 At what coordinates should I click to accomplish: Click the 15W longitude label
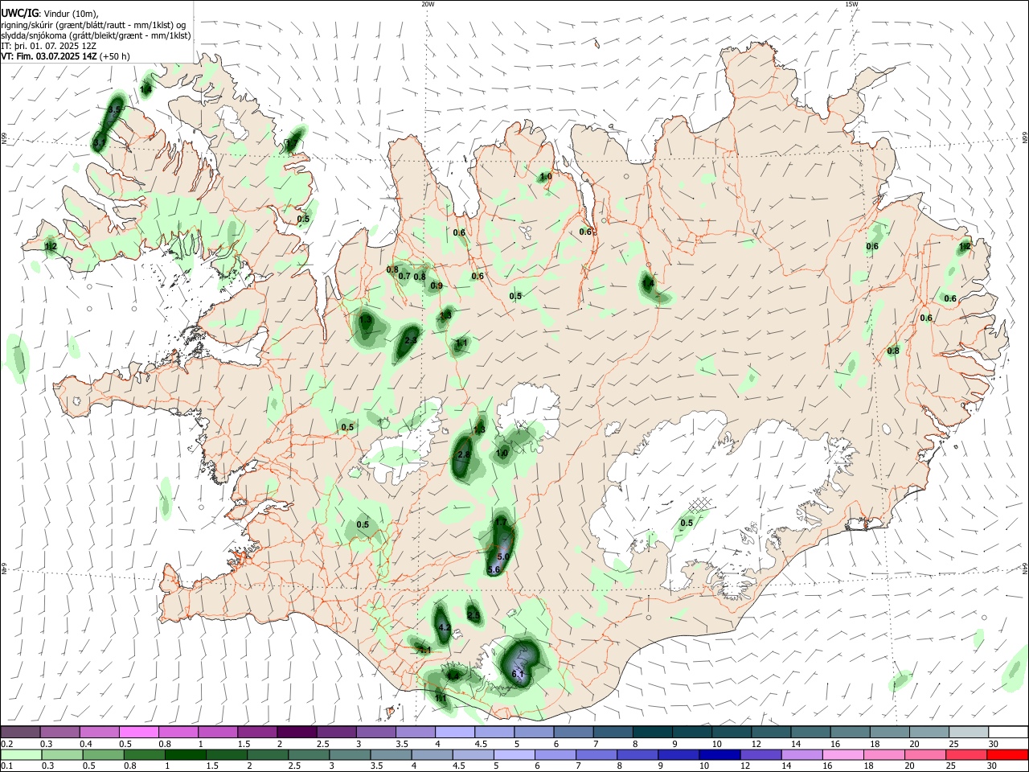point(851,4)
